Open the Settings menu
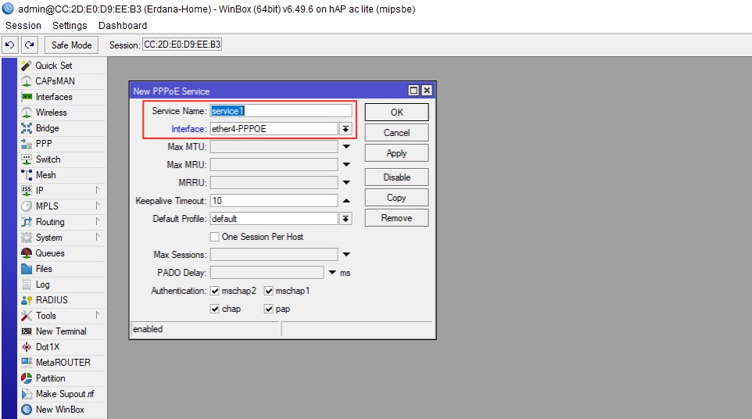 point(70,26)
